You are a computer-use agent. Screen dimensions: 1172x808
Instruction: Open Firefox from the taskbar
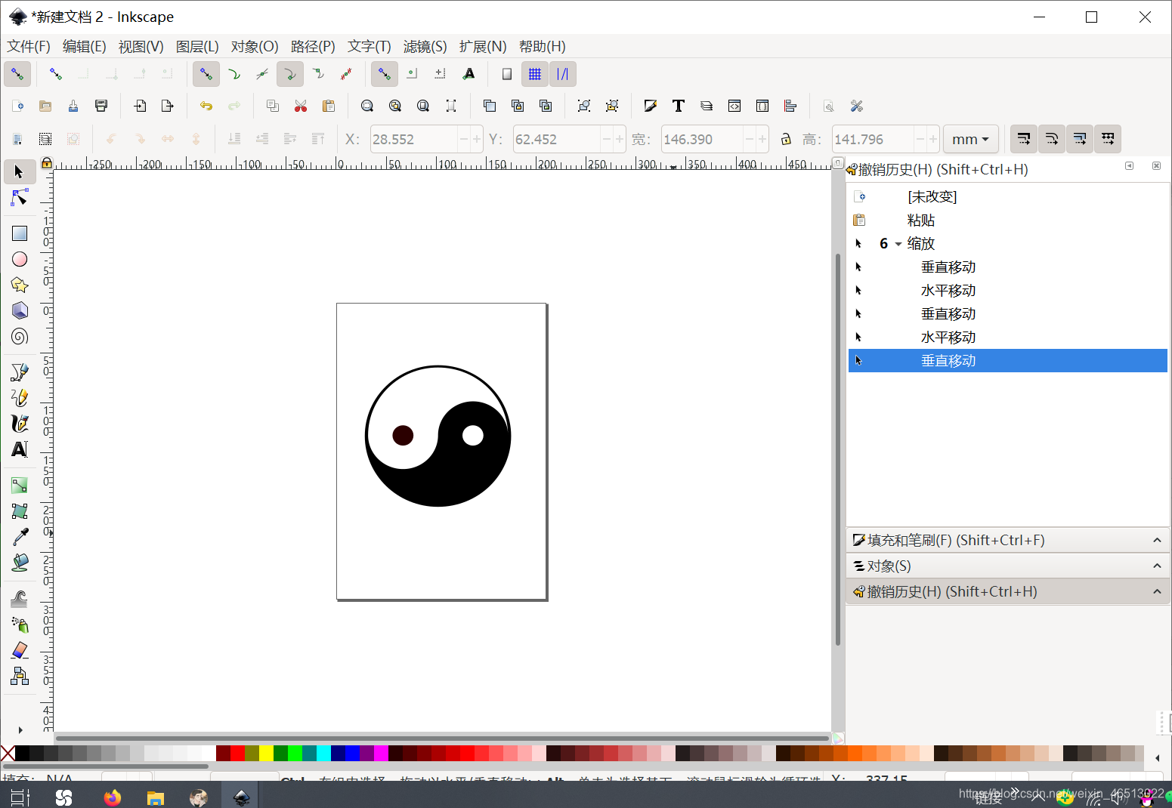(113, 797)
